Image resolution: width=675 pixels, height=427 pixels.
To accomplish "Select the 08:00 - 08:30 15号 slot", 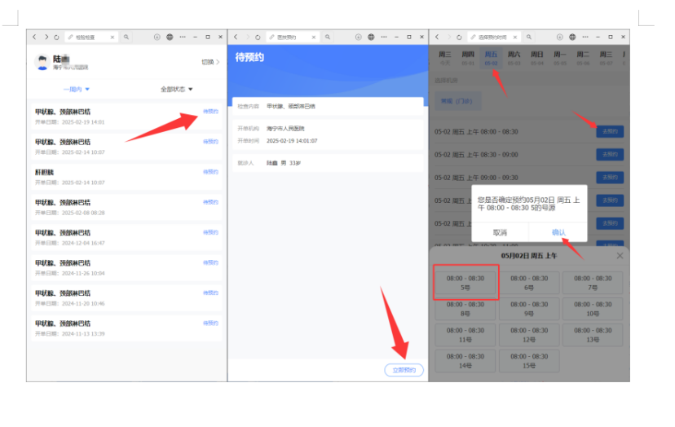I will pyautogui.click(x=529, y=361).
